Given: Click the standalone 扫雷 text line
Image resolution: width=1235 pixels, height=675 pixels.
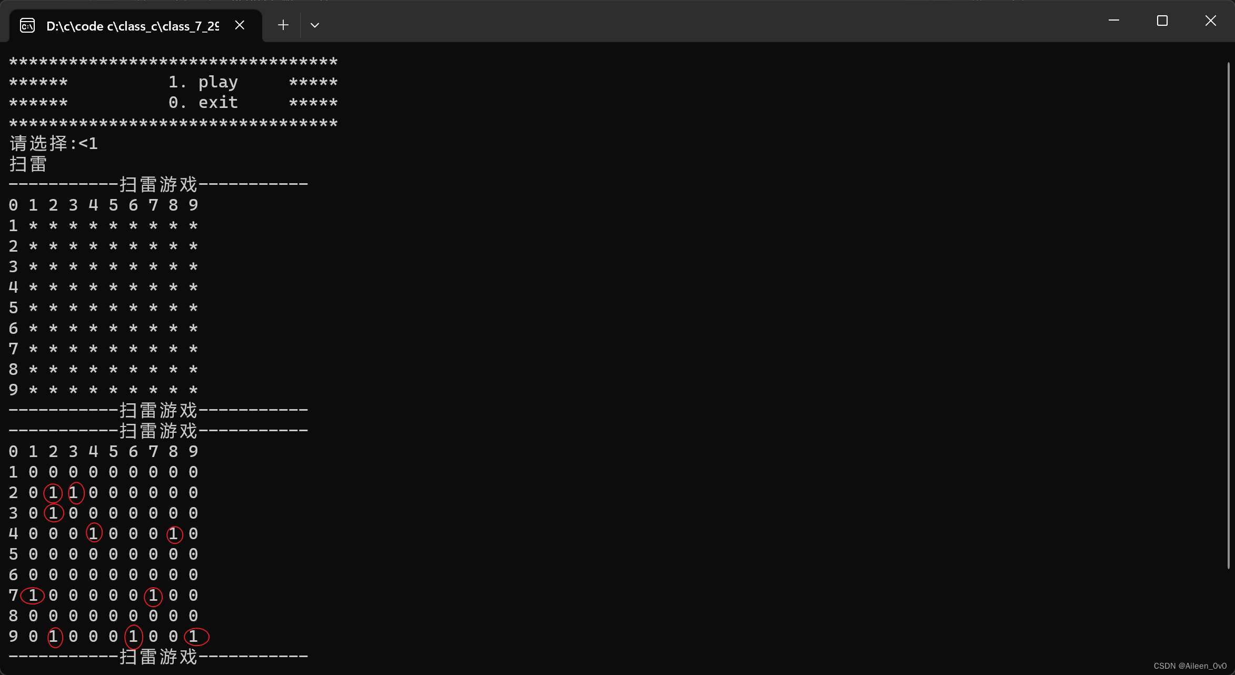Looking at the screenshot, I should tap(28, 164).
